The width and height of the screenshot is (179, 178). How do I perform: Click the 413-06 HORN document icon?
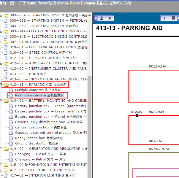tap(6, 74)
